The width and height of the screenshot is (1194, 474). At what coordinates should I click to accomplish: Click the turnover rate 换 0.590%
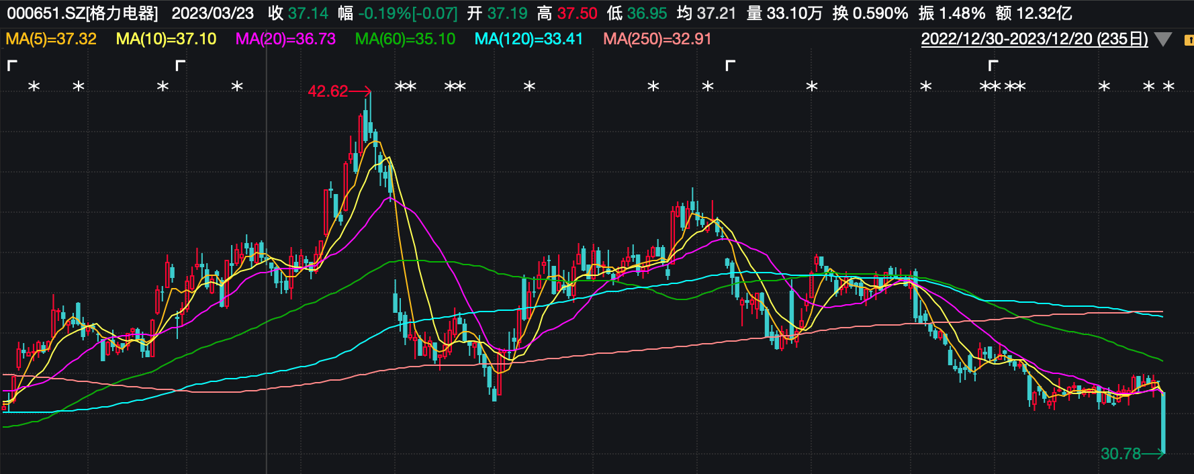[x=870, y=13]
